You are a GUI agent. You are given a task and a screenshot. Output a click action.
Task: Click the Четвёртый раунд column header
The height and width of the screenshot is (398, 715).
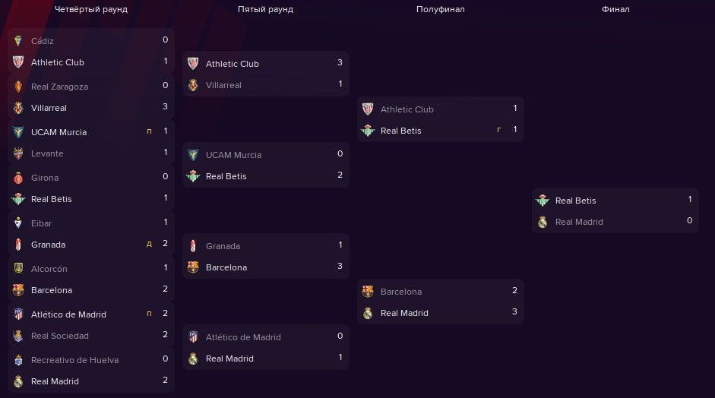point(91,9)
